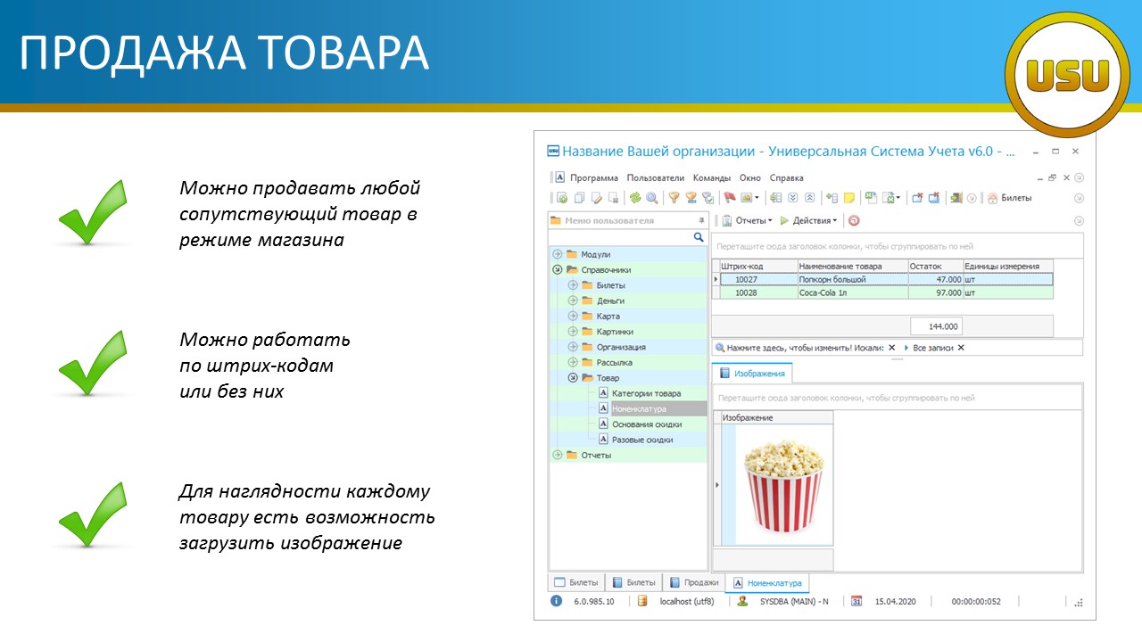Click the yellow sticky note icon

(849, 198)
